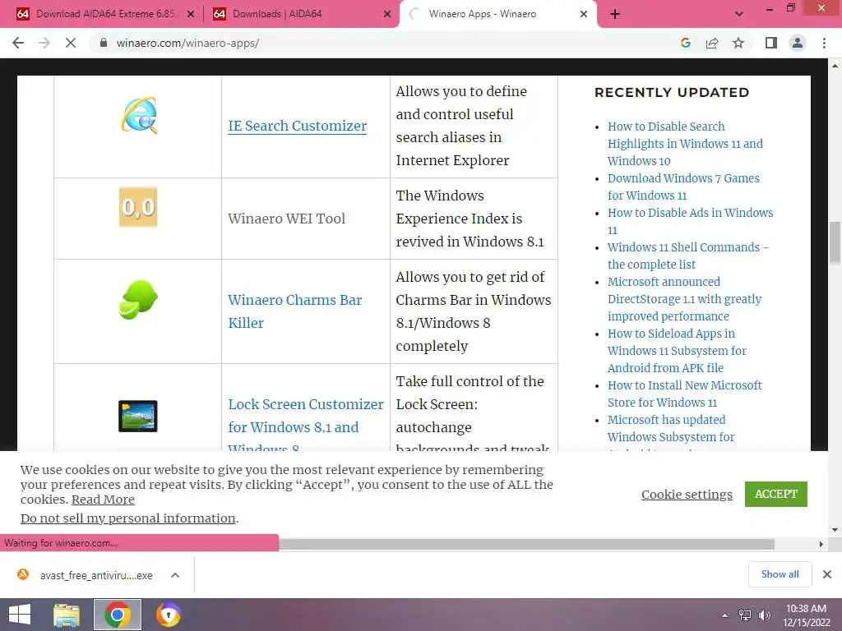Viewport: 842px width, 631px height.
Task: Click the forward navigation arrow
Action: tap(44, 43)
